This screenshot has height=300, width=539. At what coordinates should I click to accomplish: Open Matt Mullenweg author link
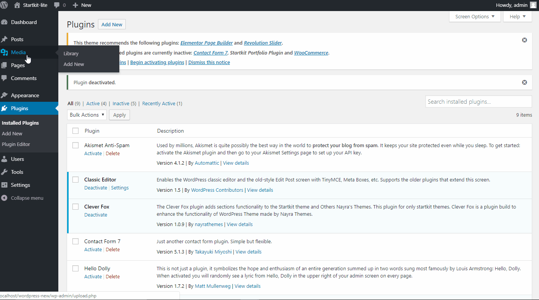[213, 286]
